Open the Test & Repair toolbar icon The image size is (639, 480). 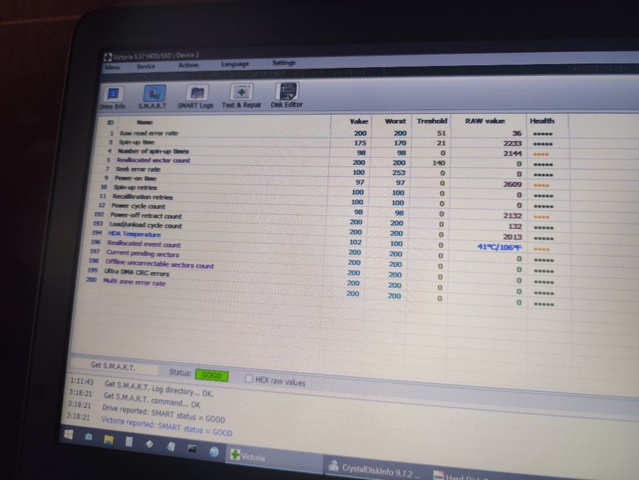[x=241, y=93]
